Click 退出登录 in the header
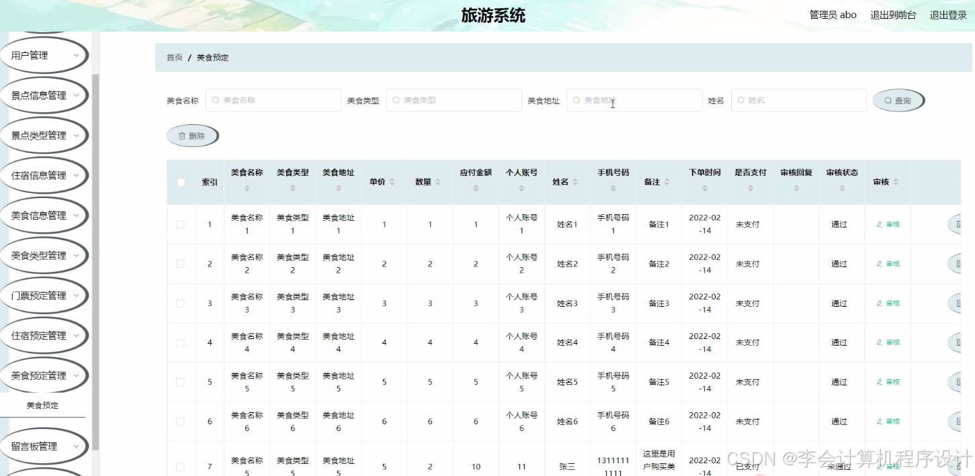This screenshot has width=975, height=476. pyautogui.click(x=948, y=15)
